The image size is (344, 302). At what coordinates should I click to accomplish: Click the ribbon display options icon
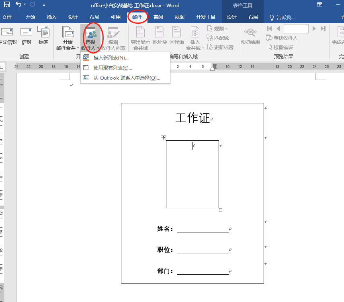click(x=319, y=4)
